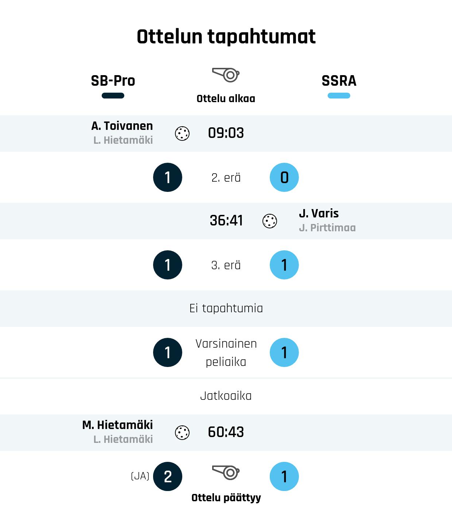Click assist J. Pirttimaa
The width and height of the screenshot is (452, 510).
point(327,228)
